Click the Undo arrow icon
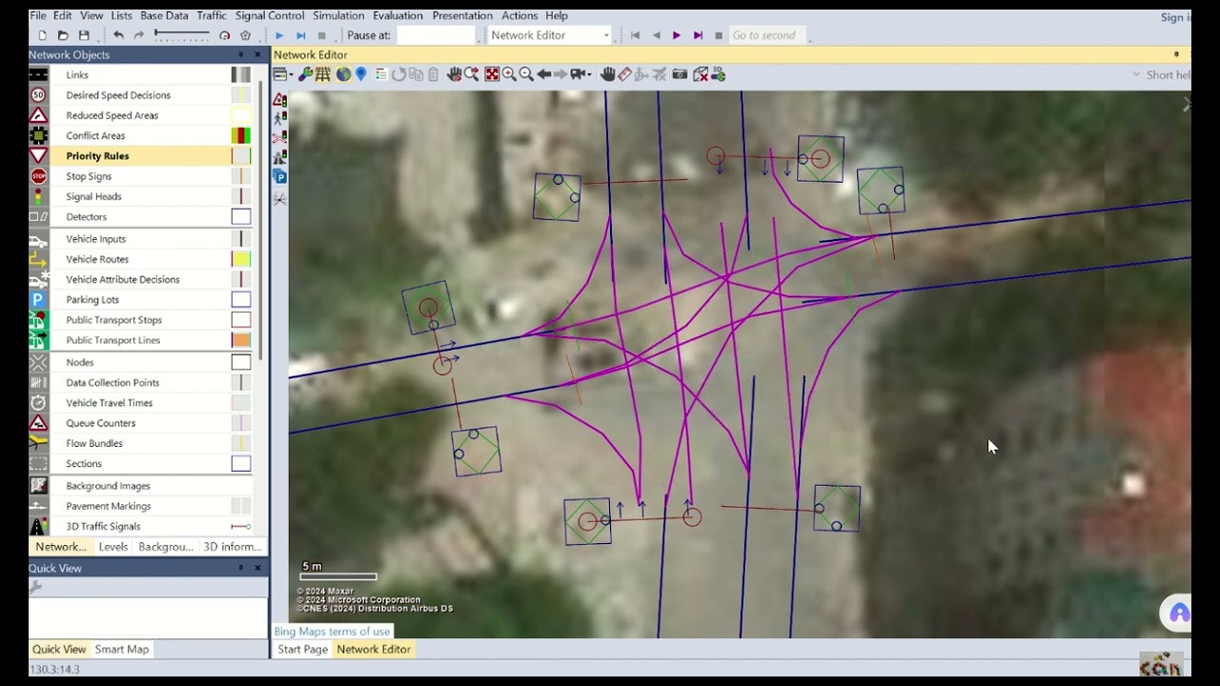Screen dimensions: 1220x686 pyautogui.click(x=118, y=35)
